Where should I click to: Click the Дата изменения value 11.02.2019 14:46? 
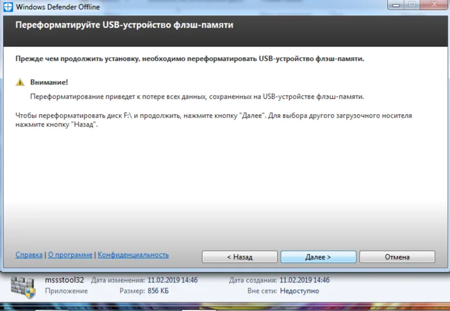[172, 280]
